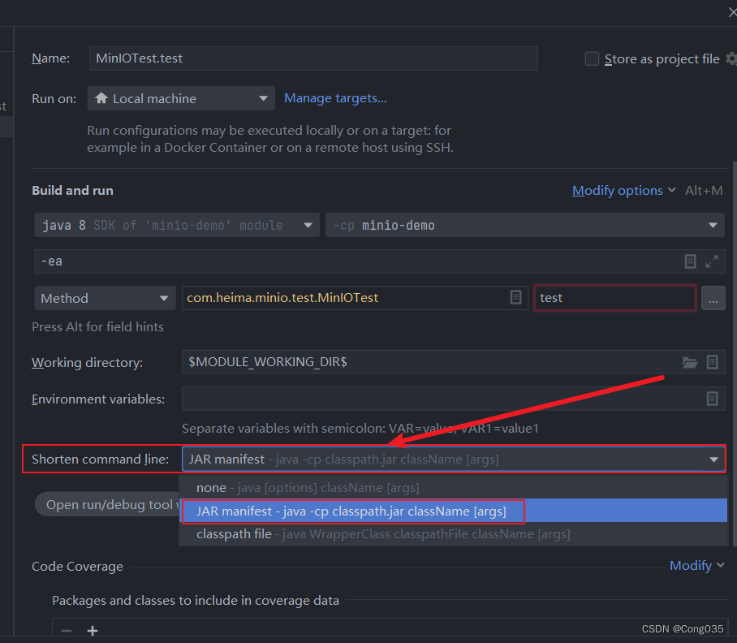This screenshot has width=737, height=643.
Task: Insert path macro into Working directory field
Action: click(713, 362)
